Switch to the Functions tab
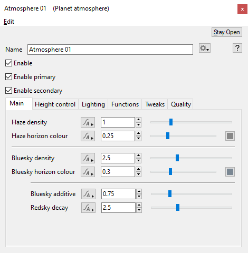This screenshot has width=248, height=253. (125, 104)
